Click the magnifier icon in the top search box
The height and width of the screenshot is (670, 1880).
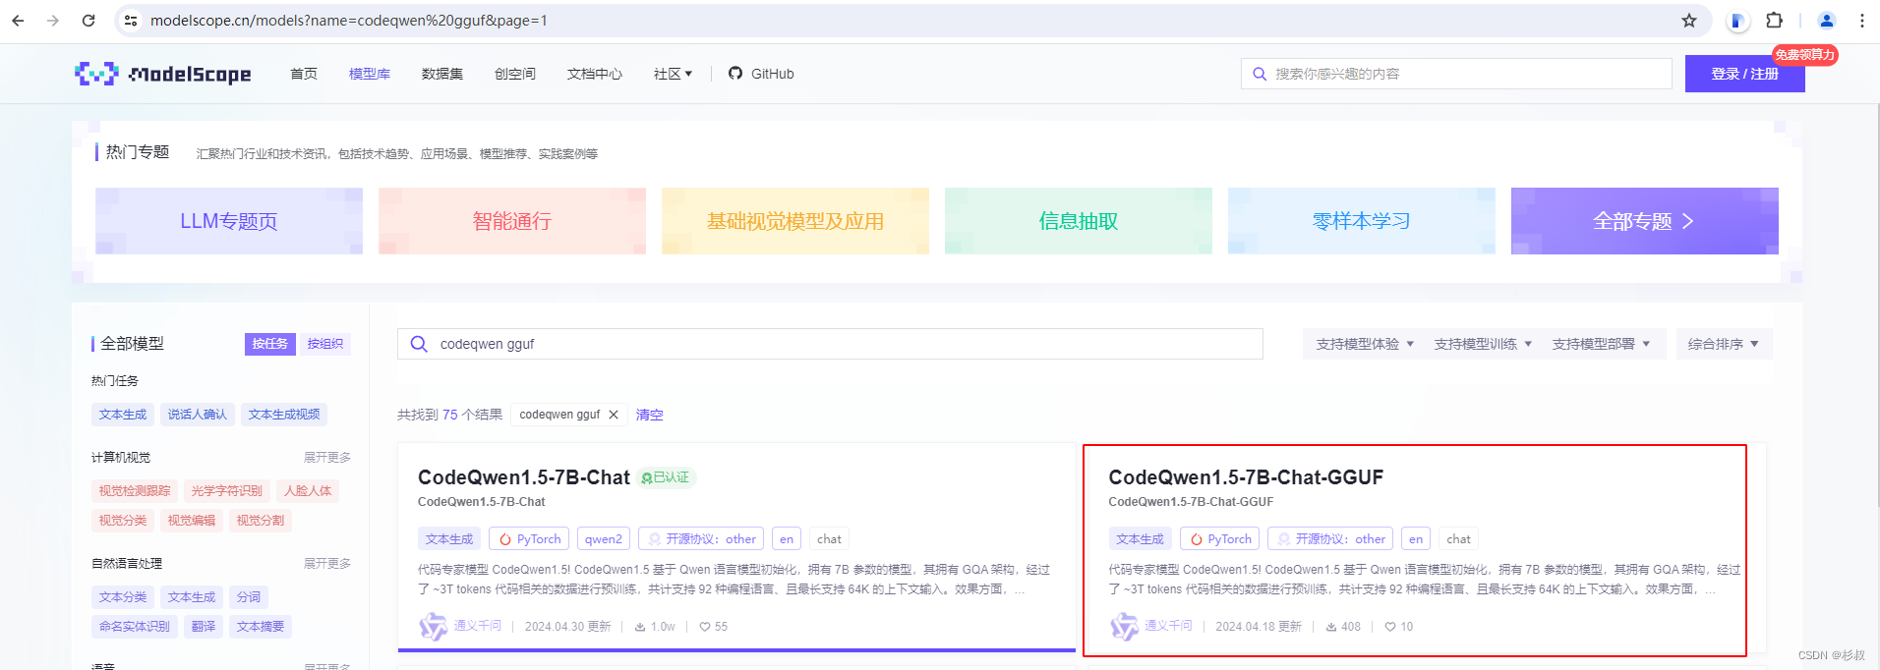pos(1260,74)
